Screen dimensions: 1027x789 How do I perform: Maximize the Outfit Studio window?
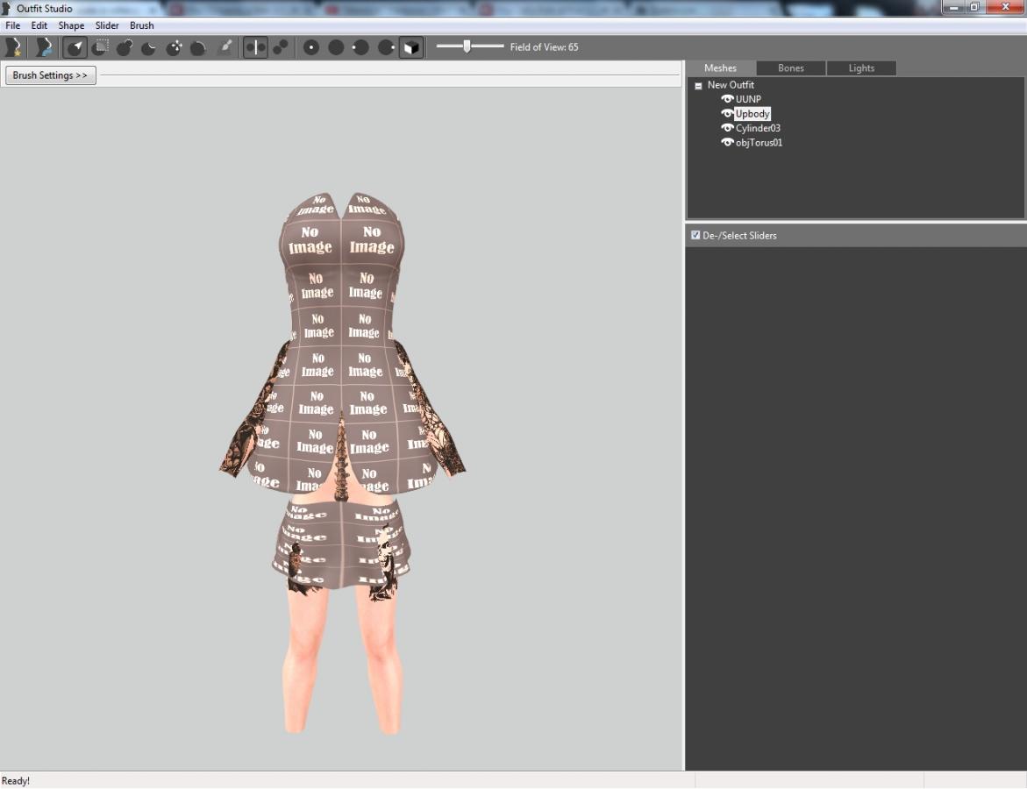(x=974, y=7)
